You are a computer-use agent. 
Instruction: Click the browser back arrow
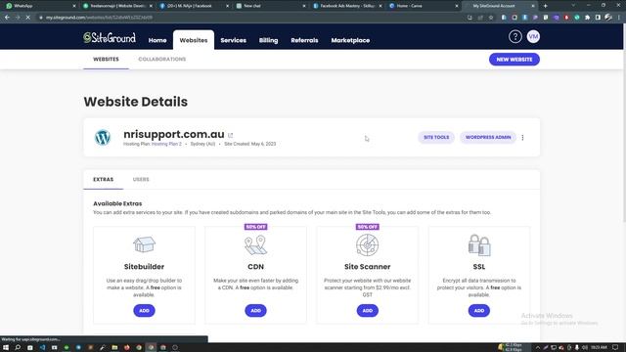tap(7, 18)
